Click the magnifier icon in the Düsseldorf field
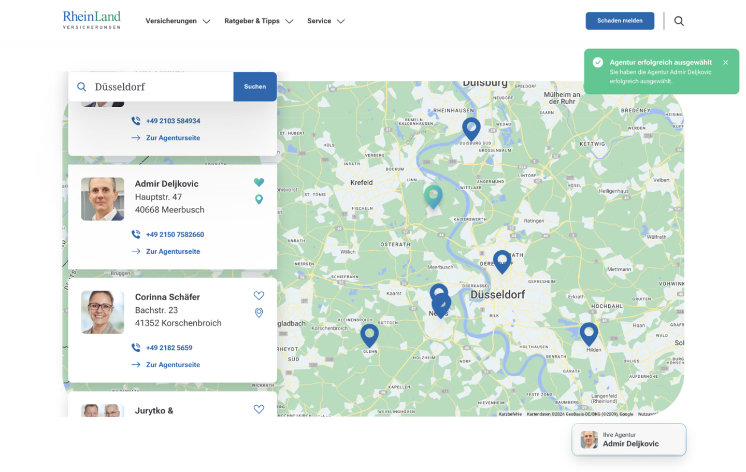Image resolution: width=746 pixels, height=472 pixels. tap(82, 87)
